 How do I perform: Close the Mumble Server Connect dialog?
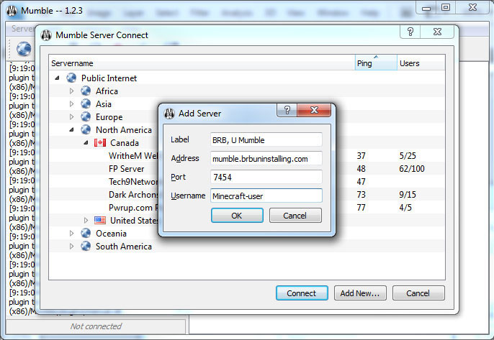[437, 32]
